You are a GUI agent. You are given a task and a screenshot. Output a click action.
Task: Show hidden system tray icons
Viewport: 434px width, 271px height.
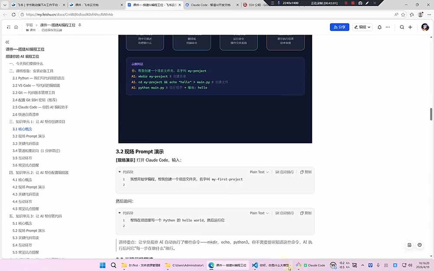point(362,265)
